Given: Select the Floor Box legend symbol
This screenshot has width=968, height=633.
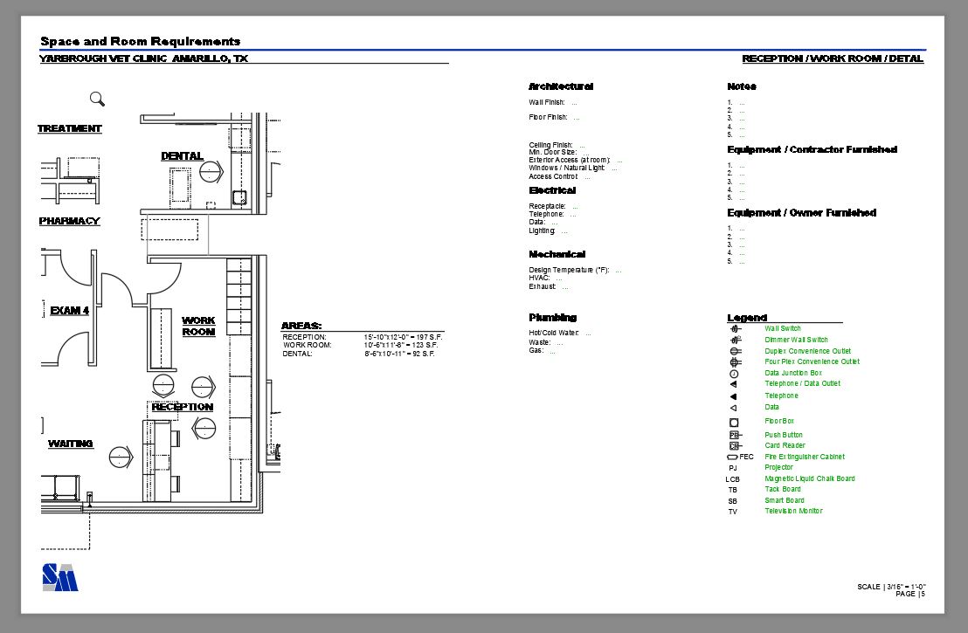Looking at the screenshot, I should [732, 421].
